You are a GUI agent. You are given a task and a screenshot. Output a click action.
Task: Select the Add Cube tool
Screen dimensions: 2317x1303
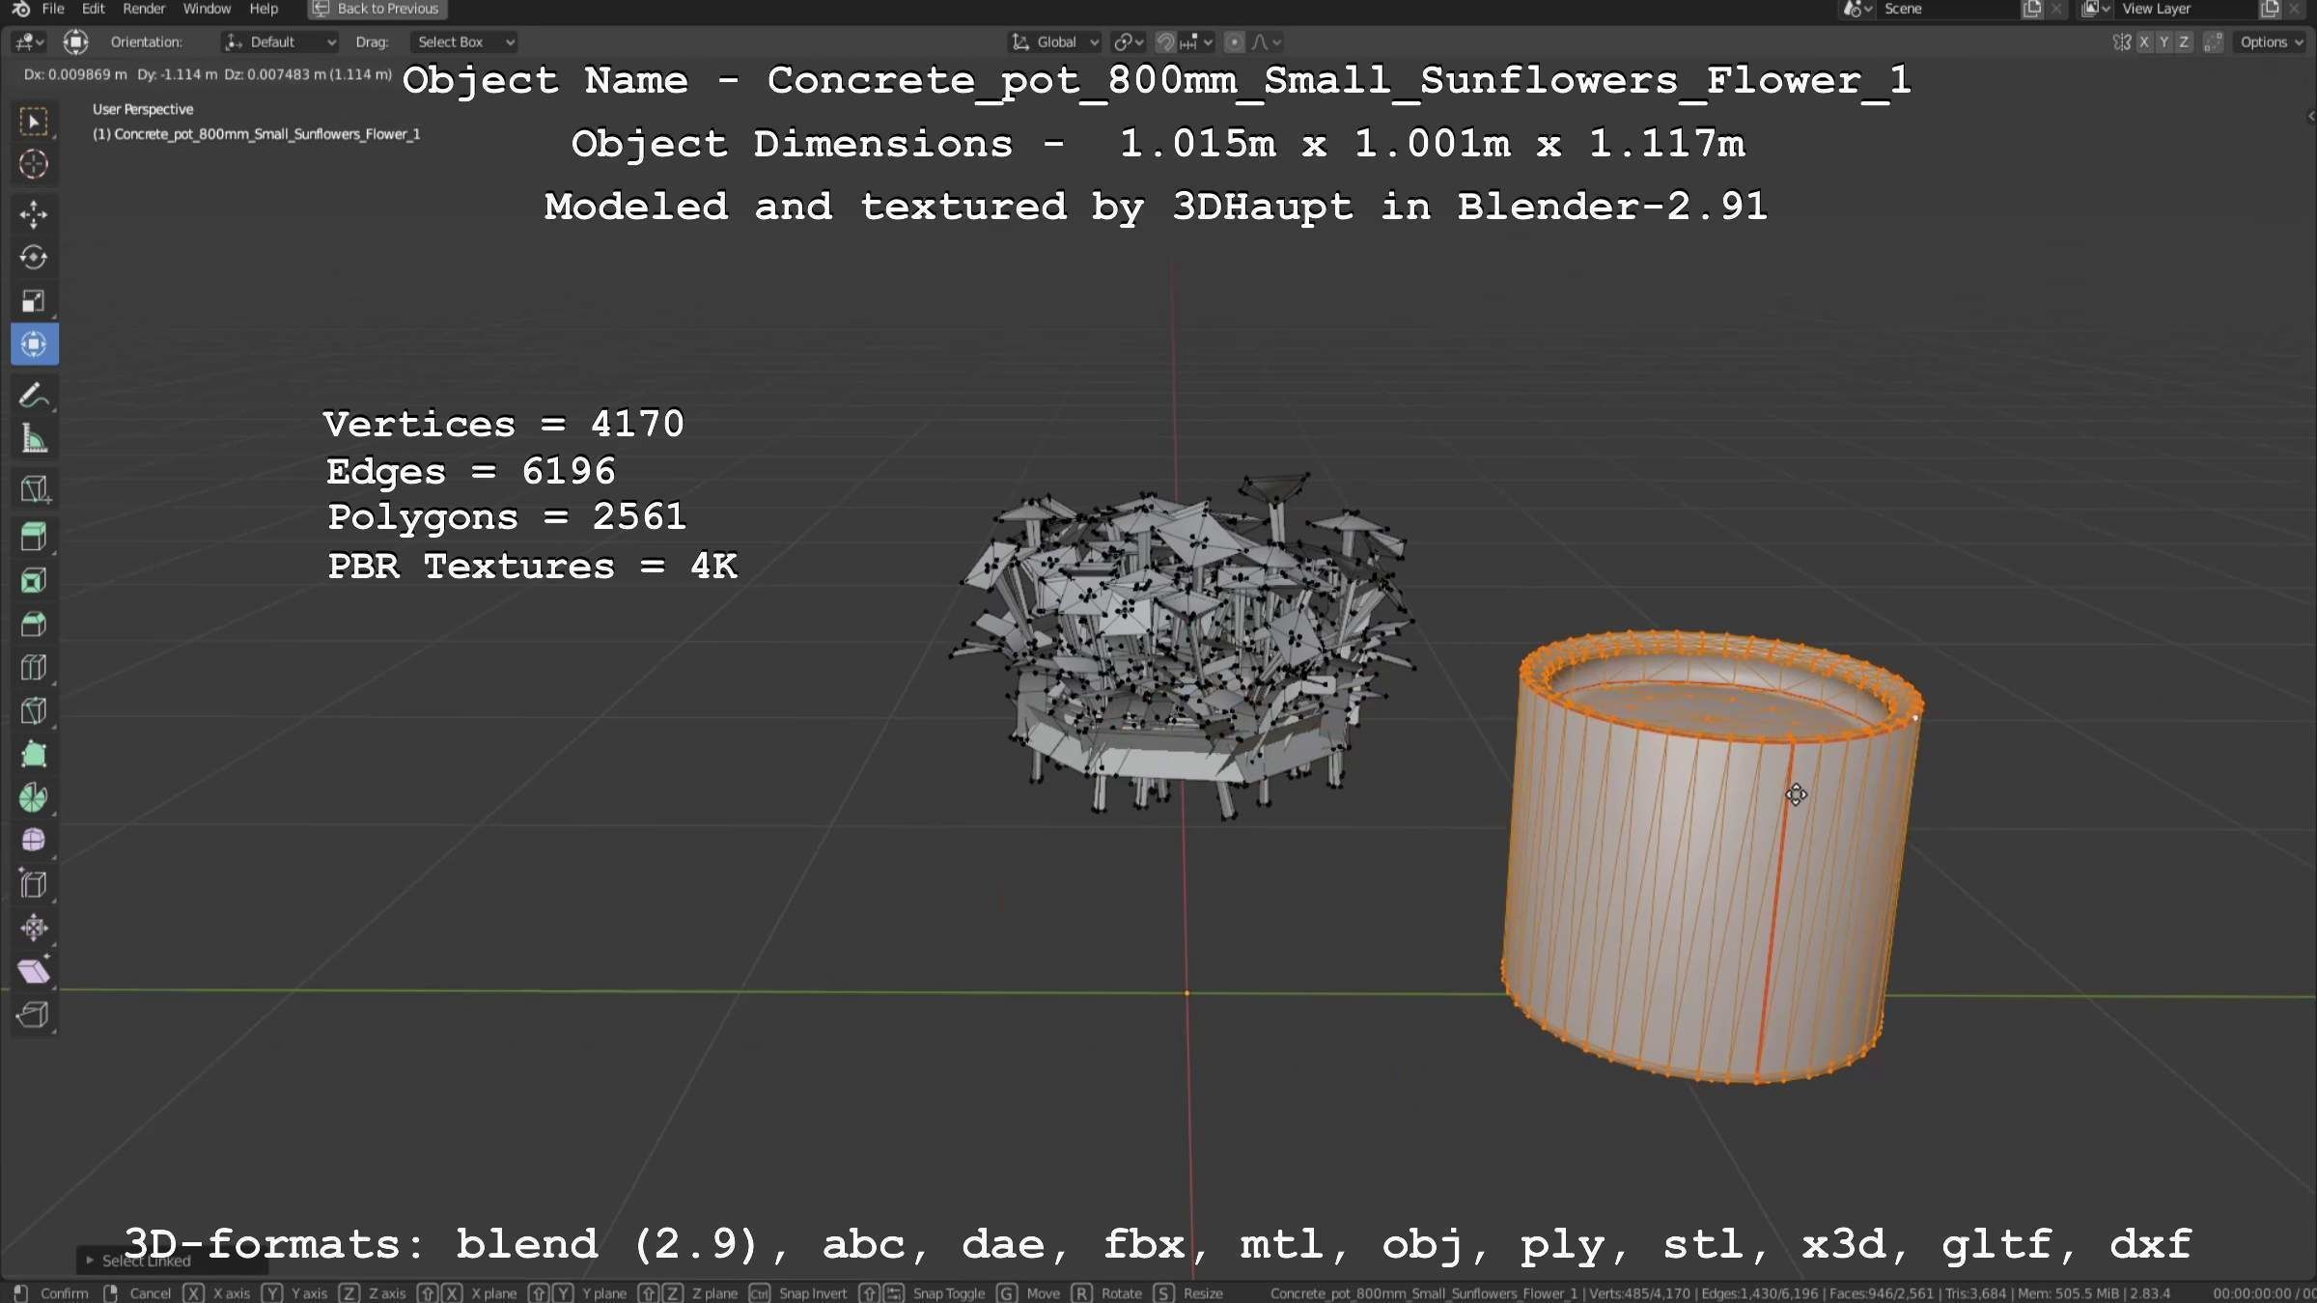34,489
